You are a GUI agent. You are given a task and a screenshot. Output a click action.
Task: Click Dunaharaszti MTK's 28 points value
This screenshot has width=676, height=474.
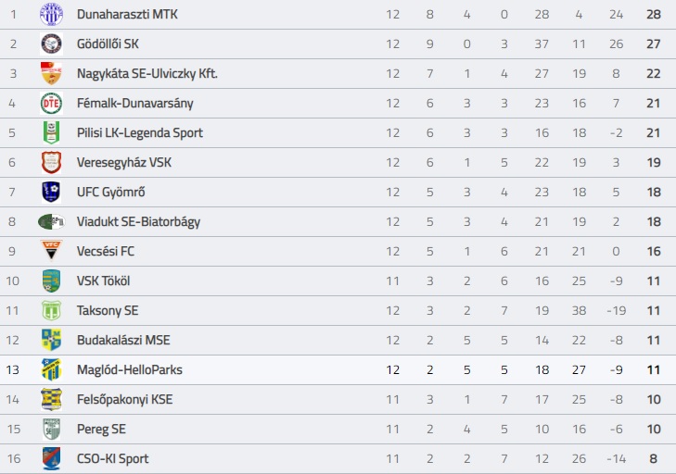click(x=654, y=14)
